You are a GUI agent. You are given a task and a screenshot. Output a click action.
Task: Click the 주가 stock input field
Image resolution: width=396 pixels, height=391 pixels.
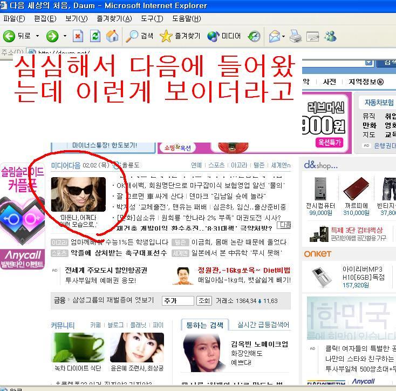tap(178, 301)
